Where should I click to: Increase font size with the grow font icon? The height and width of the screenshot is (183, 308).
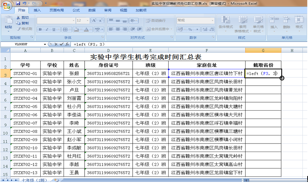pyautogui.click(x=94, y=20)
